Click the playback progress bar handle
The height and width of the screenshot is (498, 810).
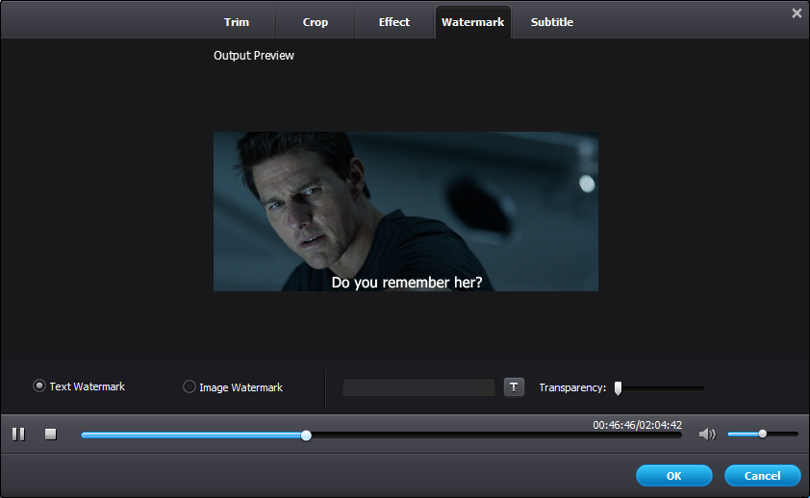[x=306, y=436]
